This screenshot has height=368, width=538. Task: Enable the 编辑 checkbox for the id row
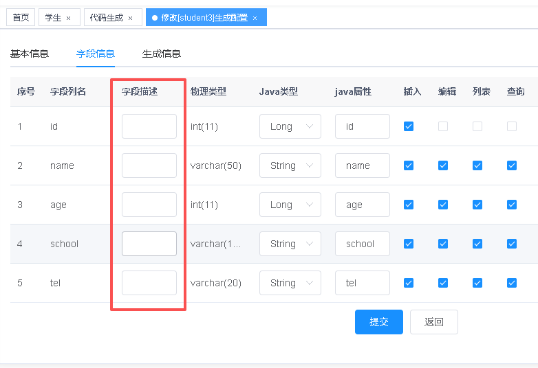tap(443, 126)
